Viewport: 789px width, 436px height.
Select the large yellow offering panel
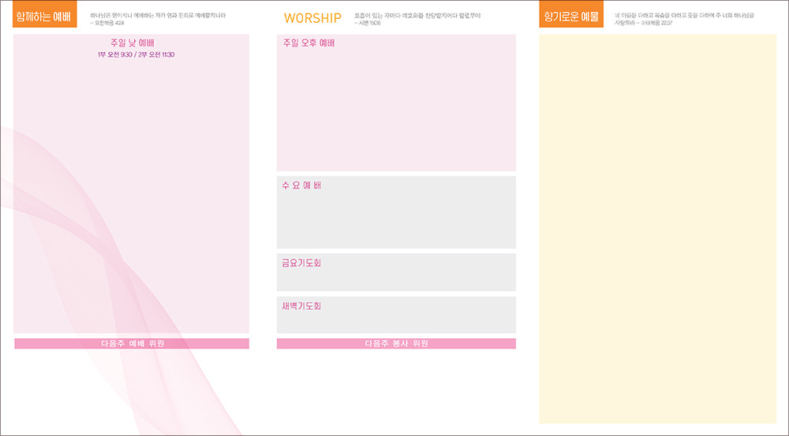pyautogui.click(x=657, y=229)
